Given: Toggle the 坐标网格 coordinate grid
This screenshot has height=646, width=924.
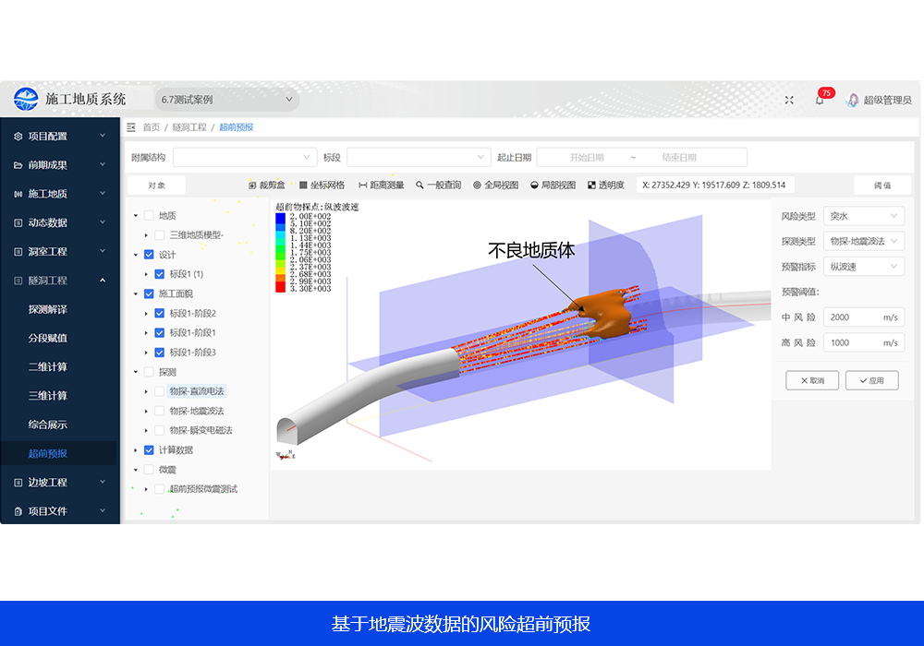Looking at the screenshot, I should (x=322, y=185).
